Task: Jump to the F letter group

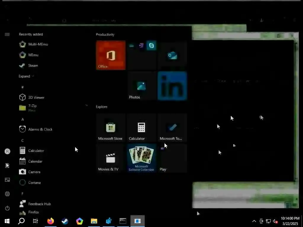Action: point(22,194)
